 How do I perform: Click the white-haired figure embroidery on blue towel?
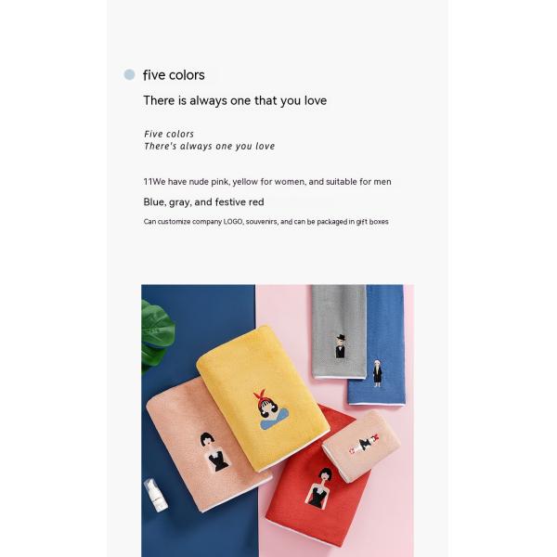(x=377, y=373)
